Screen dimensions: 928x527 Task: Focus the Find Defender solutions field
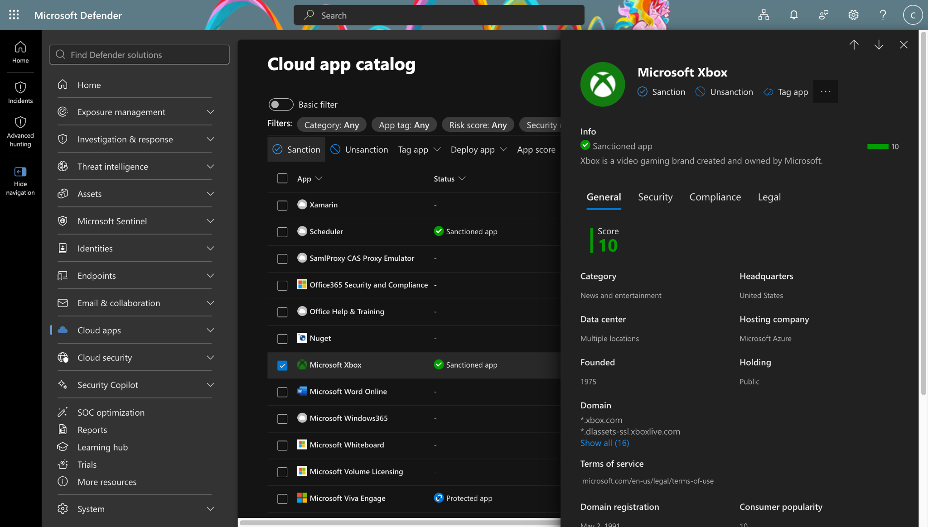139,55
